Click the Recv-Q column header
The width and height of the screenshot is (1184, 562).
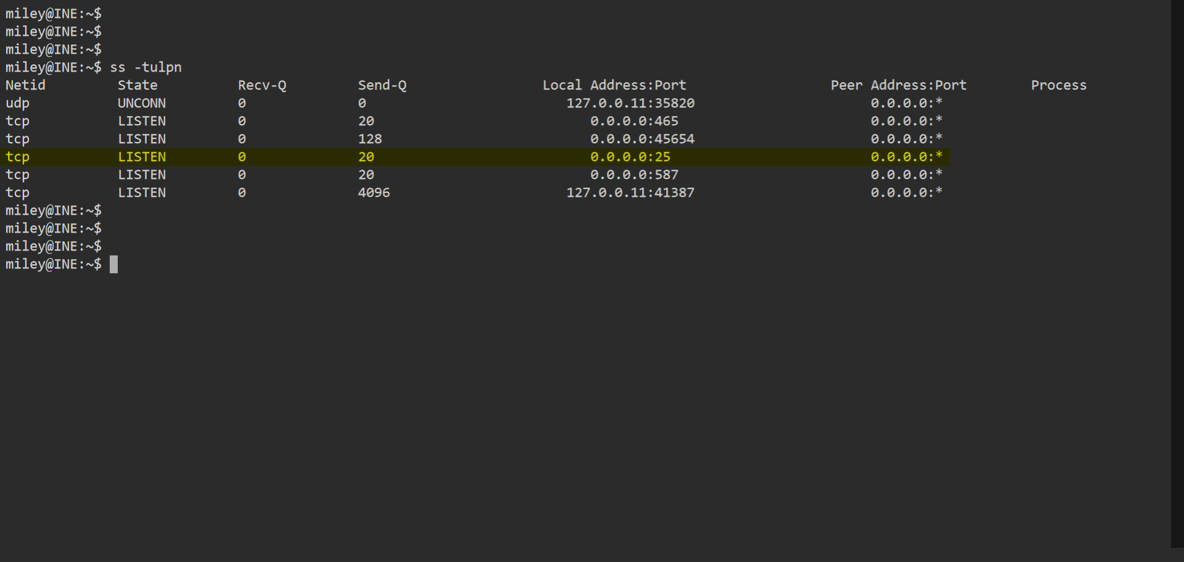(261, 85)
